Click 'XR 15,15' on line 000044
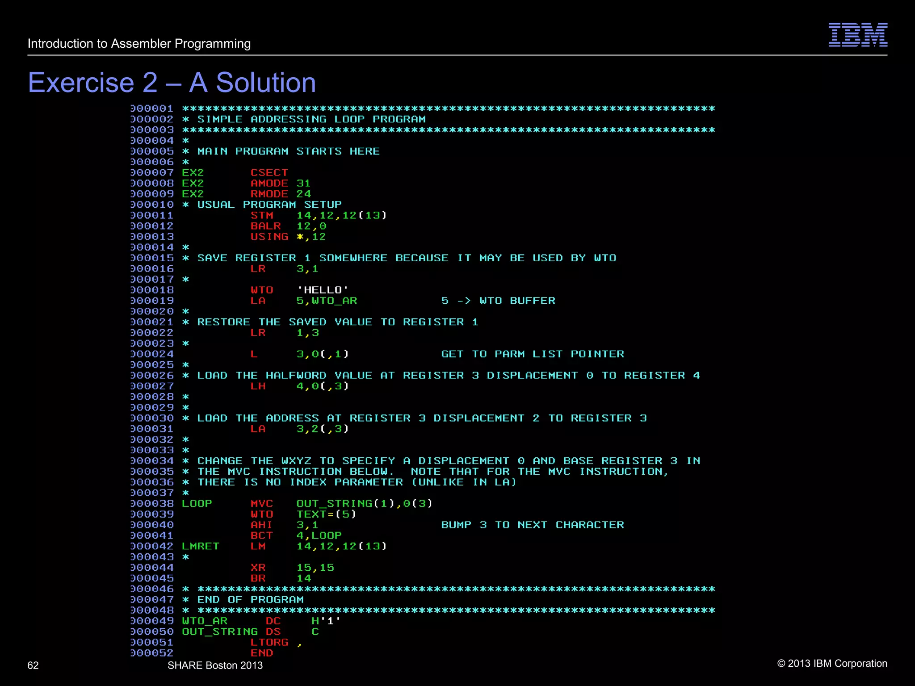 pos(292,568)
